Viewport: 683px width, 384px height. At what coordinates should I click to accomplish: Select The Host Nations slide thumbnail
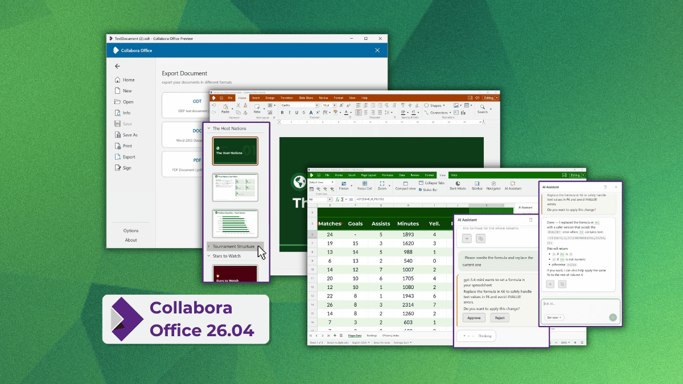[235, 151]
